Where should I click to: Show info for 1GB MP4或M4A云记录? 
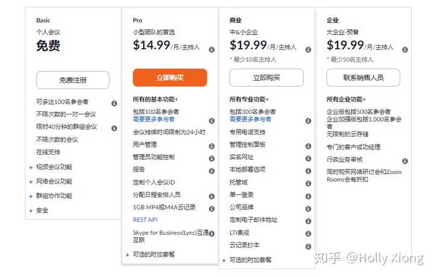pyautogui.click(x=212, y=209)
